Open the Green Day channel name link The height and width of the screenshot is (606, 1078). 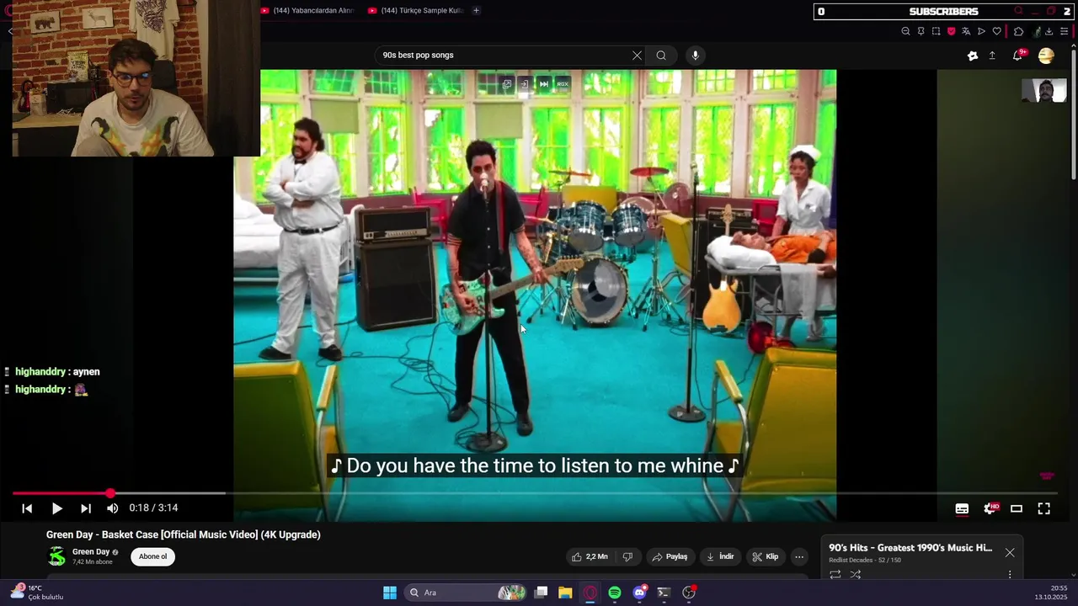tap(91, 552)
